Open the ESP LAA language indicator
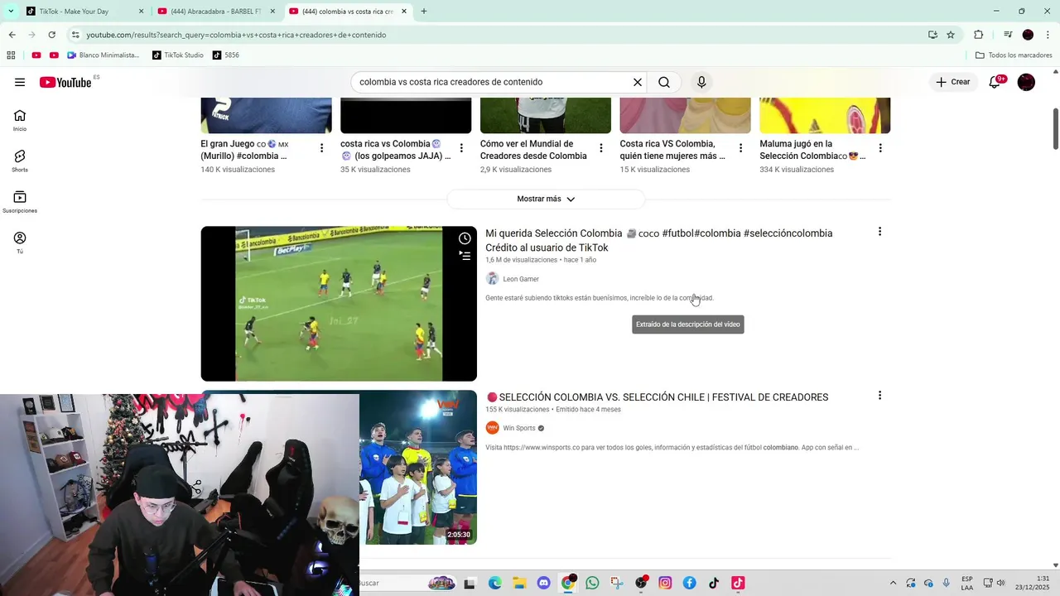The height and width of the screenshot is (596, 1060). tap(967, 583)
